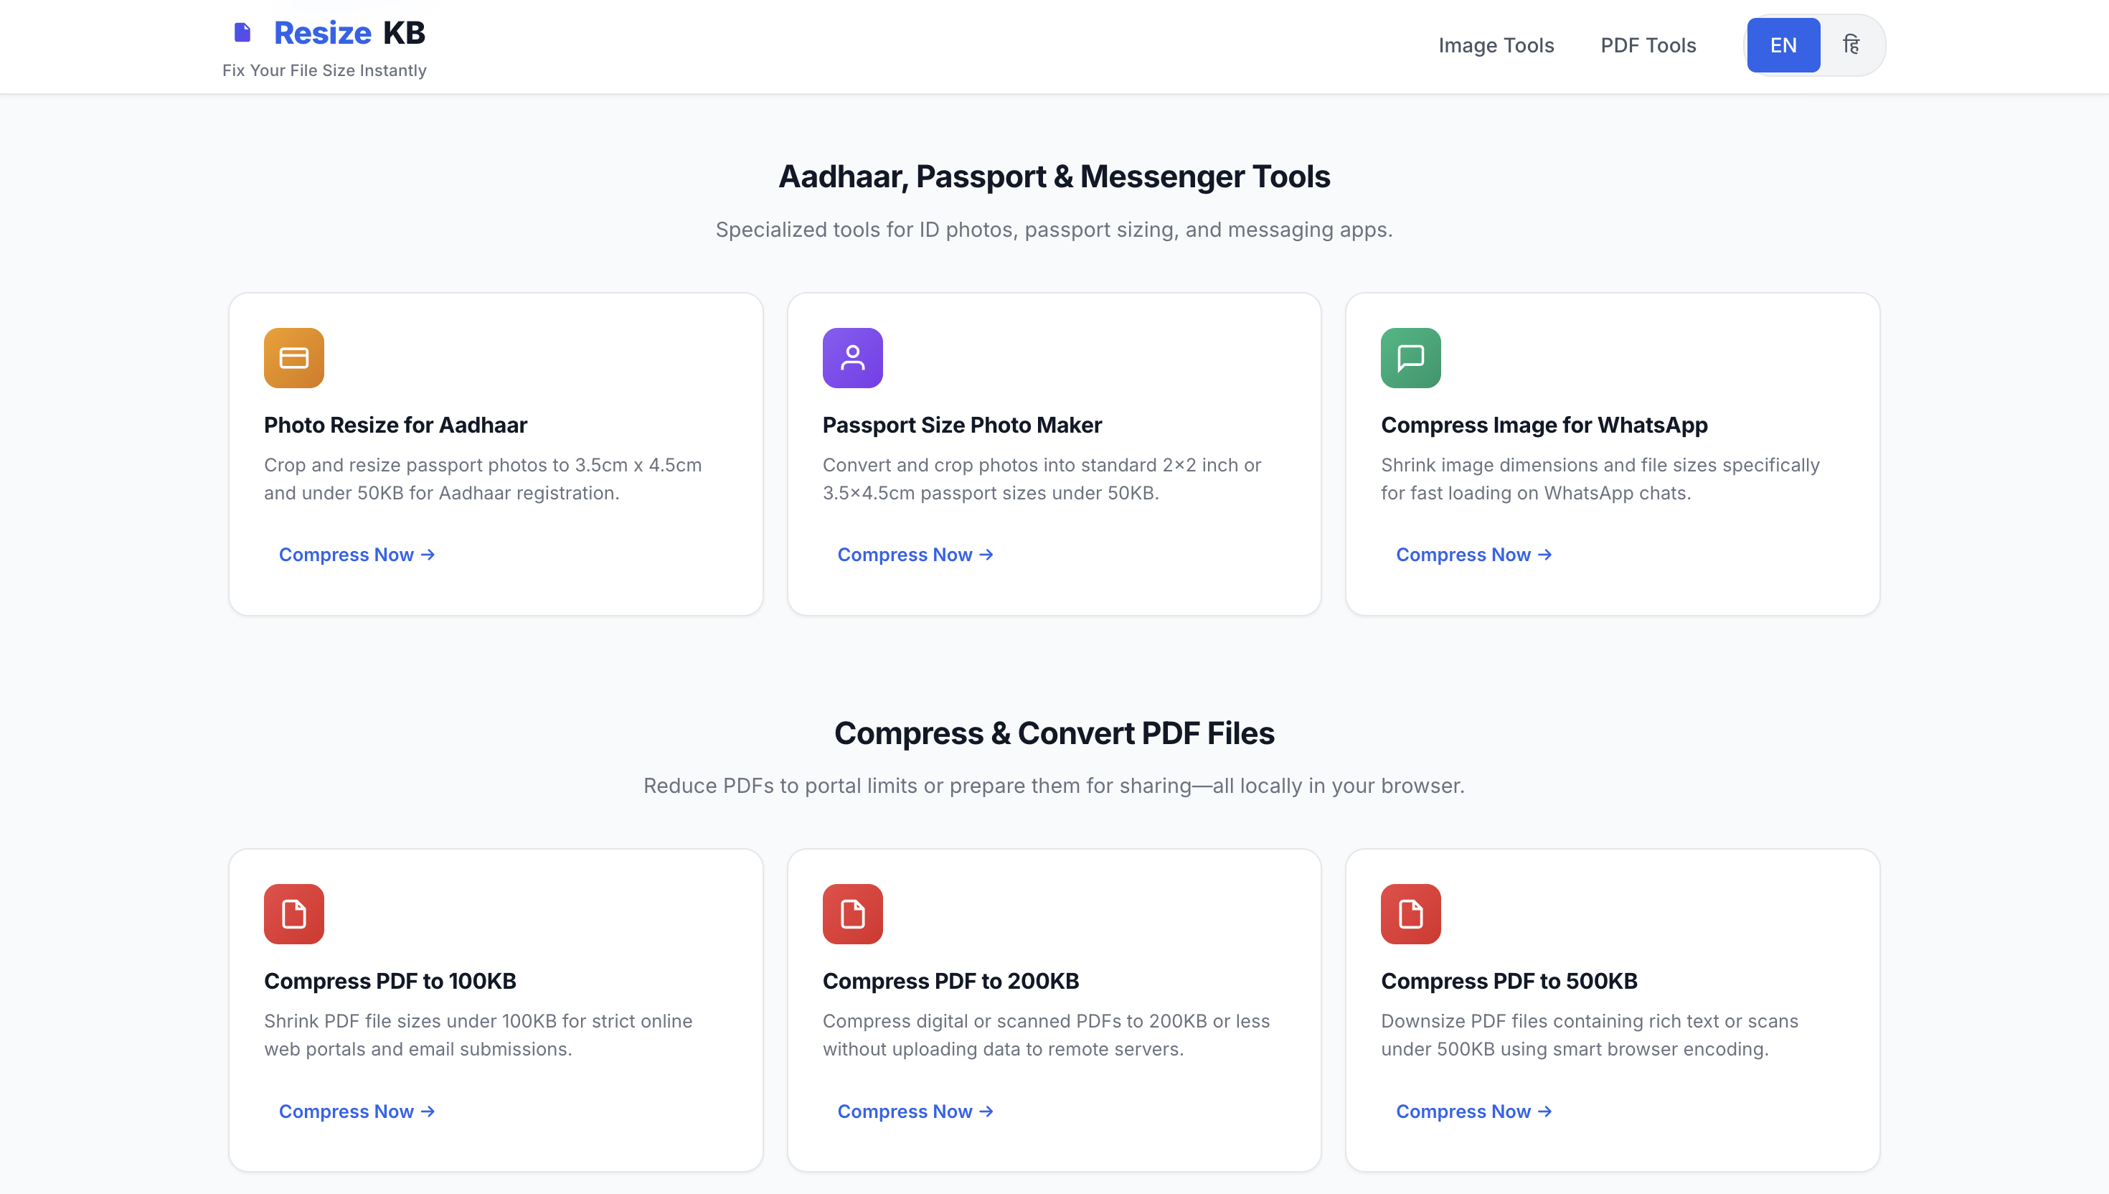Click the purple passport person icon
This screenshot has width=2109, height=1194.
852,358
